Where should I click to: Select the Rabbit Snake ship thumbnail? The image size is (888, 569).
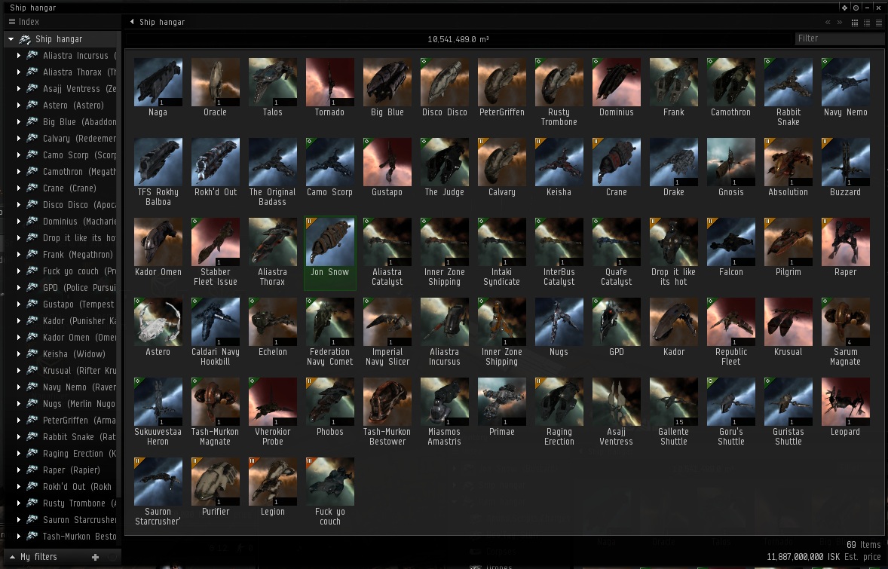click(788, 82)
